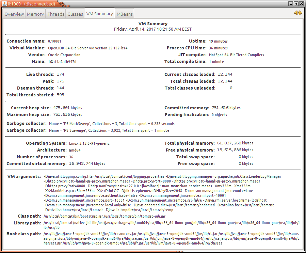Click Current classes loaded value 12,144
This screenshot has height=253, width=306.
225,74
